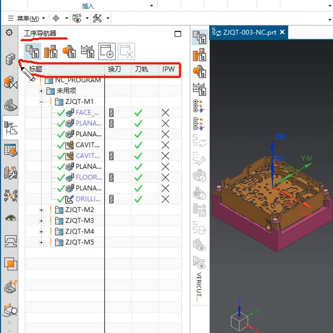
Task: Click the IPW cross mark for FACE operation
Action: point(166,113)
